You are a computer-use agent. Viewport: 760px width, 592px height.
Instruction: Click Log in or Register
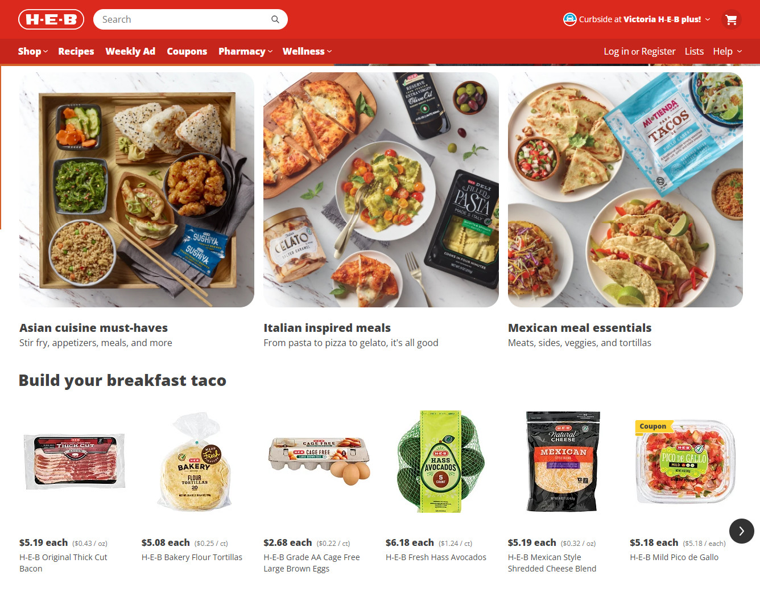click(x=639, y=51)
